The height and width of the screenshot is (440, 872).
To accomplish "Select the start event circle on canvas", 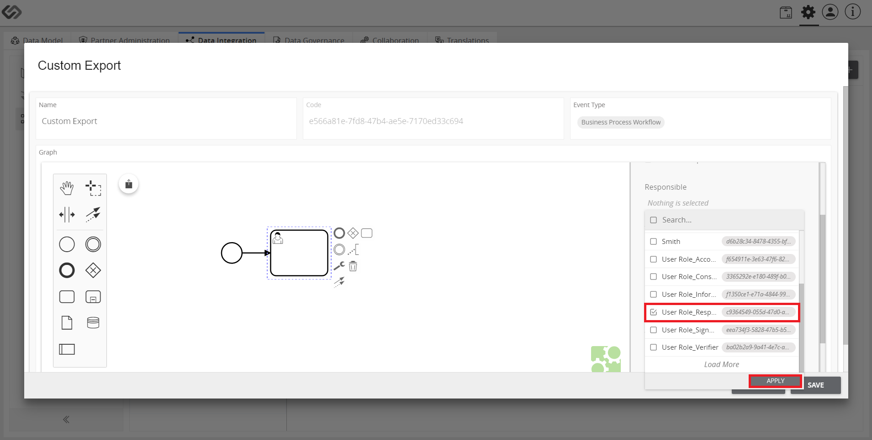I will 232,253.
